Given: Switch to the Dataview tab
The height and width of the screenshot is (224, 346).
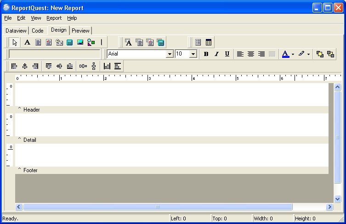Looking at the screenshot, I should 16,31.
